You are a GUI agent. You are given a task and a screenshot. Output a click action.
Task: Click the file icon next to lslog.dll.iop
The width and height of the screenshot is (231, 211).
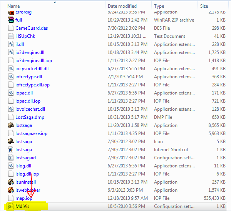11,174
